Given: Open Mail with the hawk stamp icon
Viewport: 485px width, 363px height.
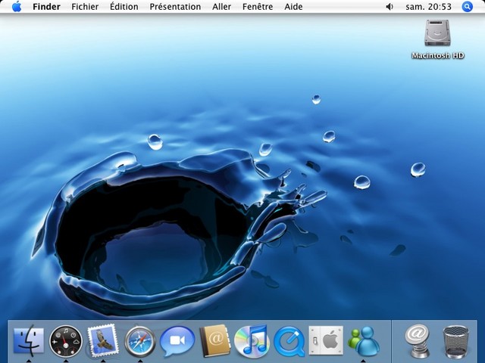Looking at the screenshot, I should click(x=103, y=341).
